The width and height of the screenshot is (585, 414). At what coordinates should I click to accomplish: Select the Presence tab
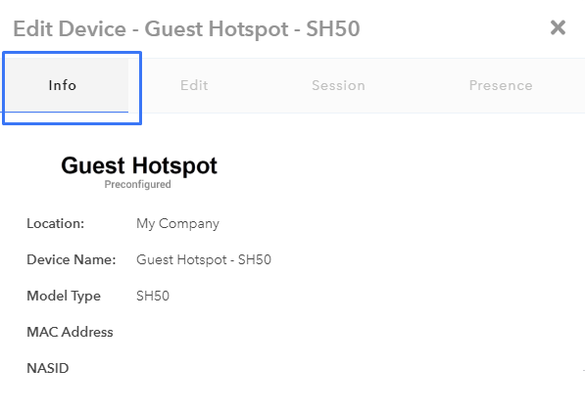tap(501, 85)
